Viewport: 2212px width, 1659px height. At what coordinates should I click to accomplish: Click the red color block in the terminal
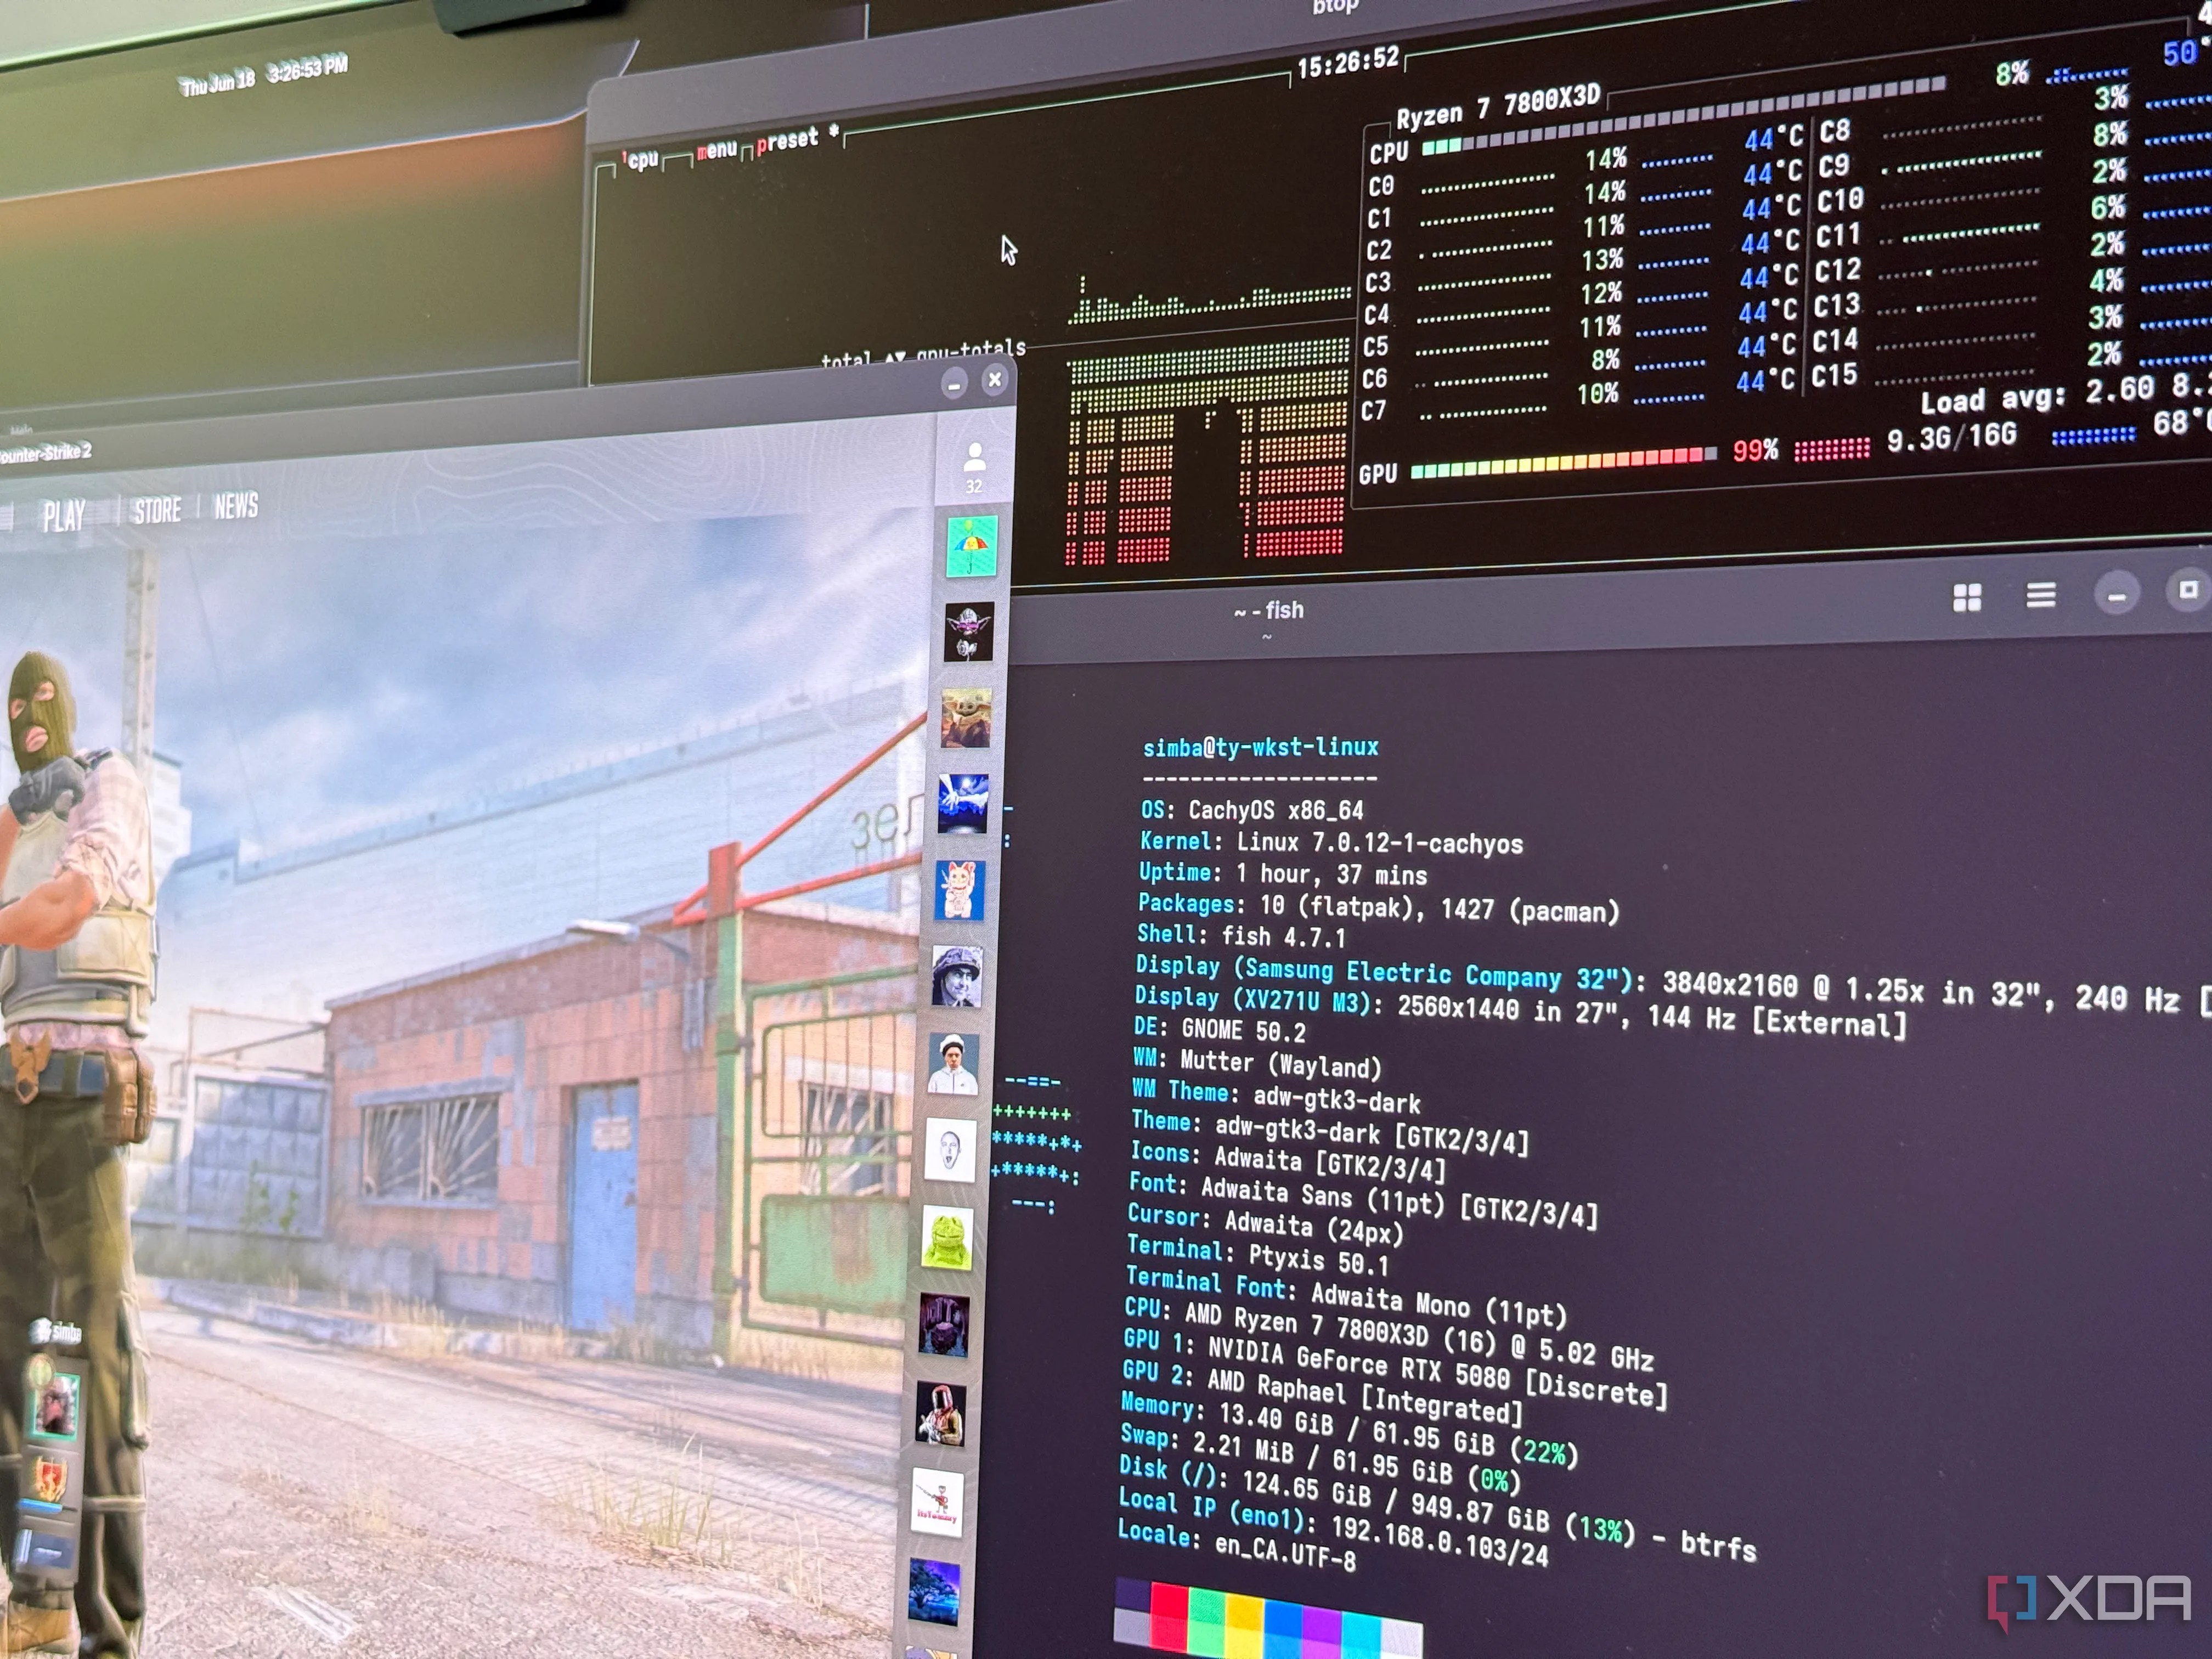[1169, 1615]
